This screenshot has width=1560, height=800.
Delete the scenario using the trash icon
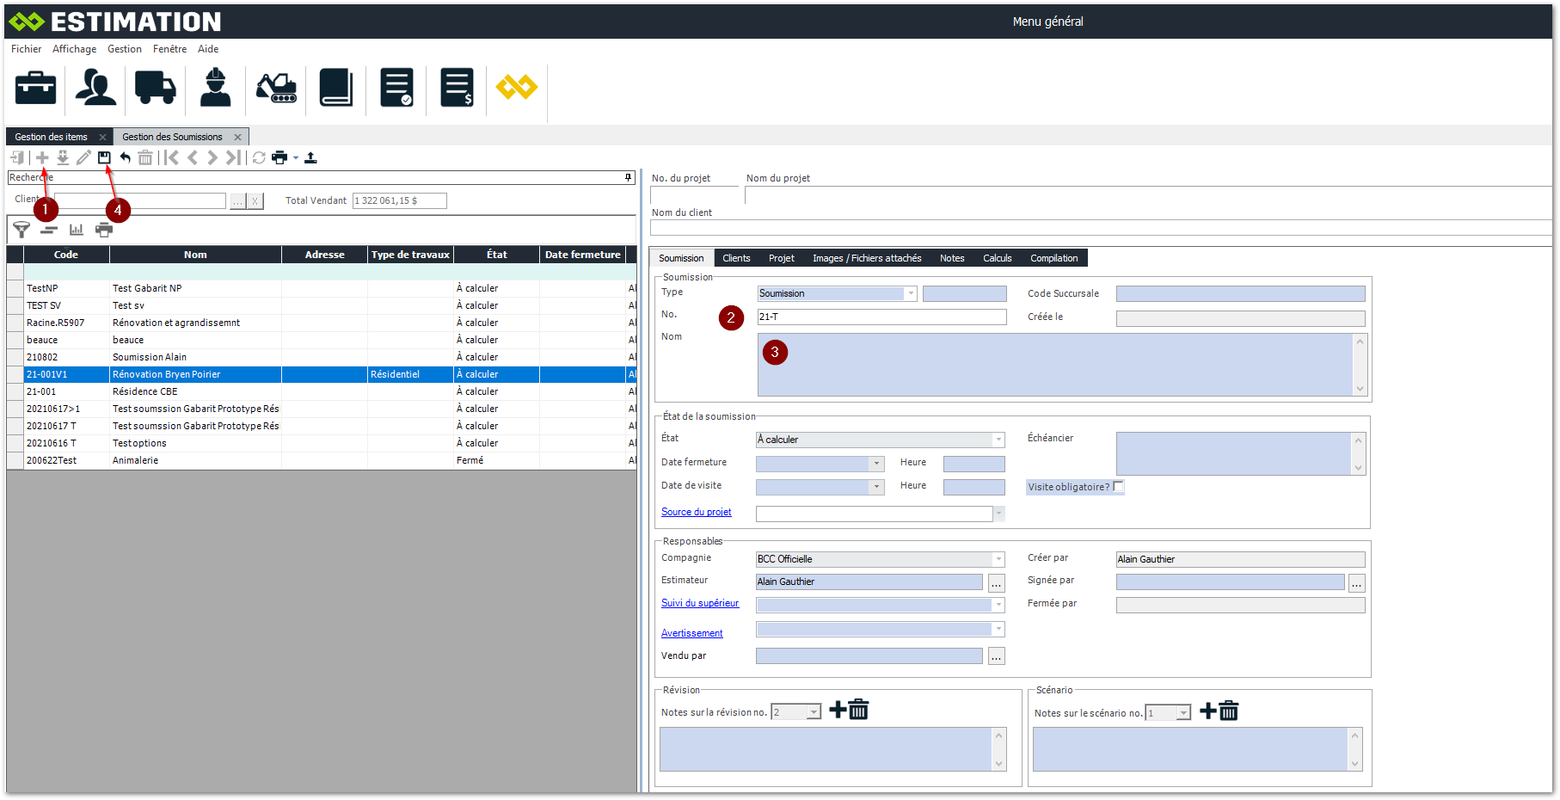point(1229,711)
